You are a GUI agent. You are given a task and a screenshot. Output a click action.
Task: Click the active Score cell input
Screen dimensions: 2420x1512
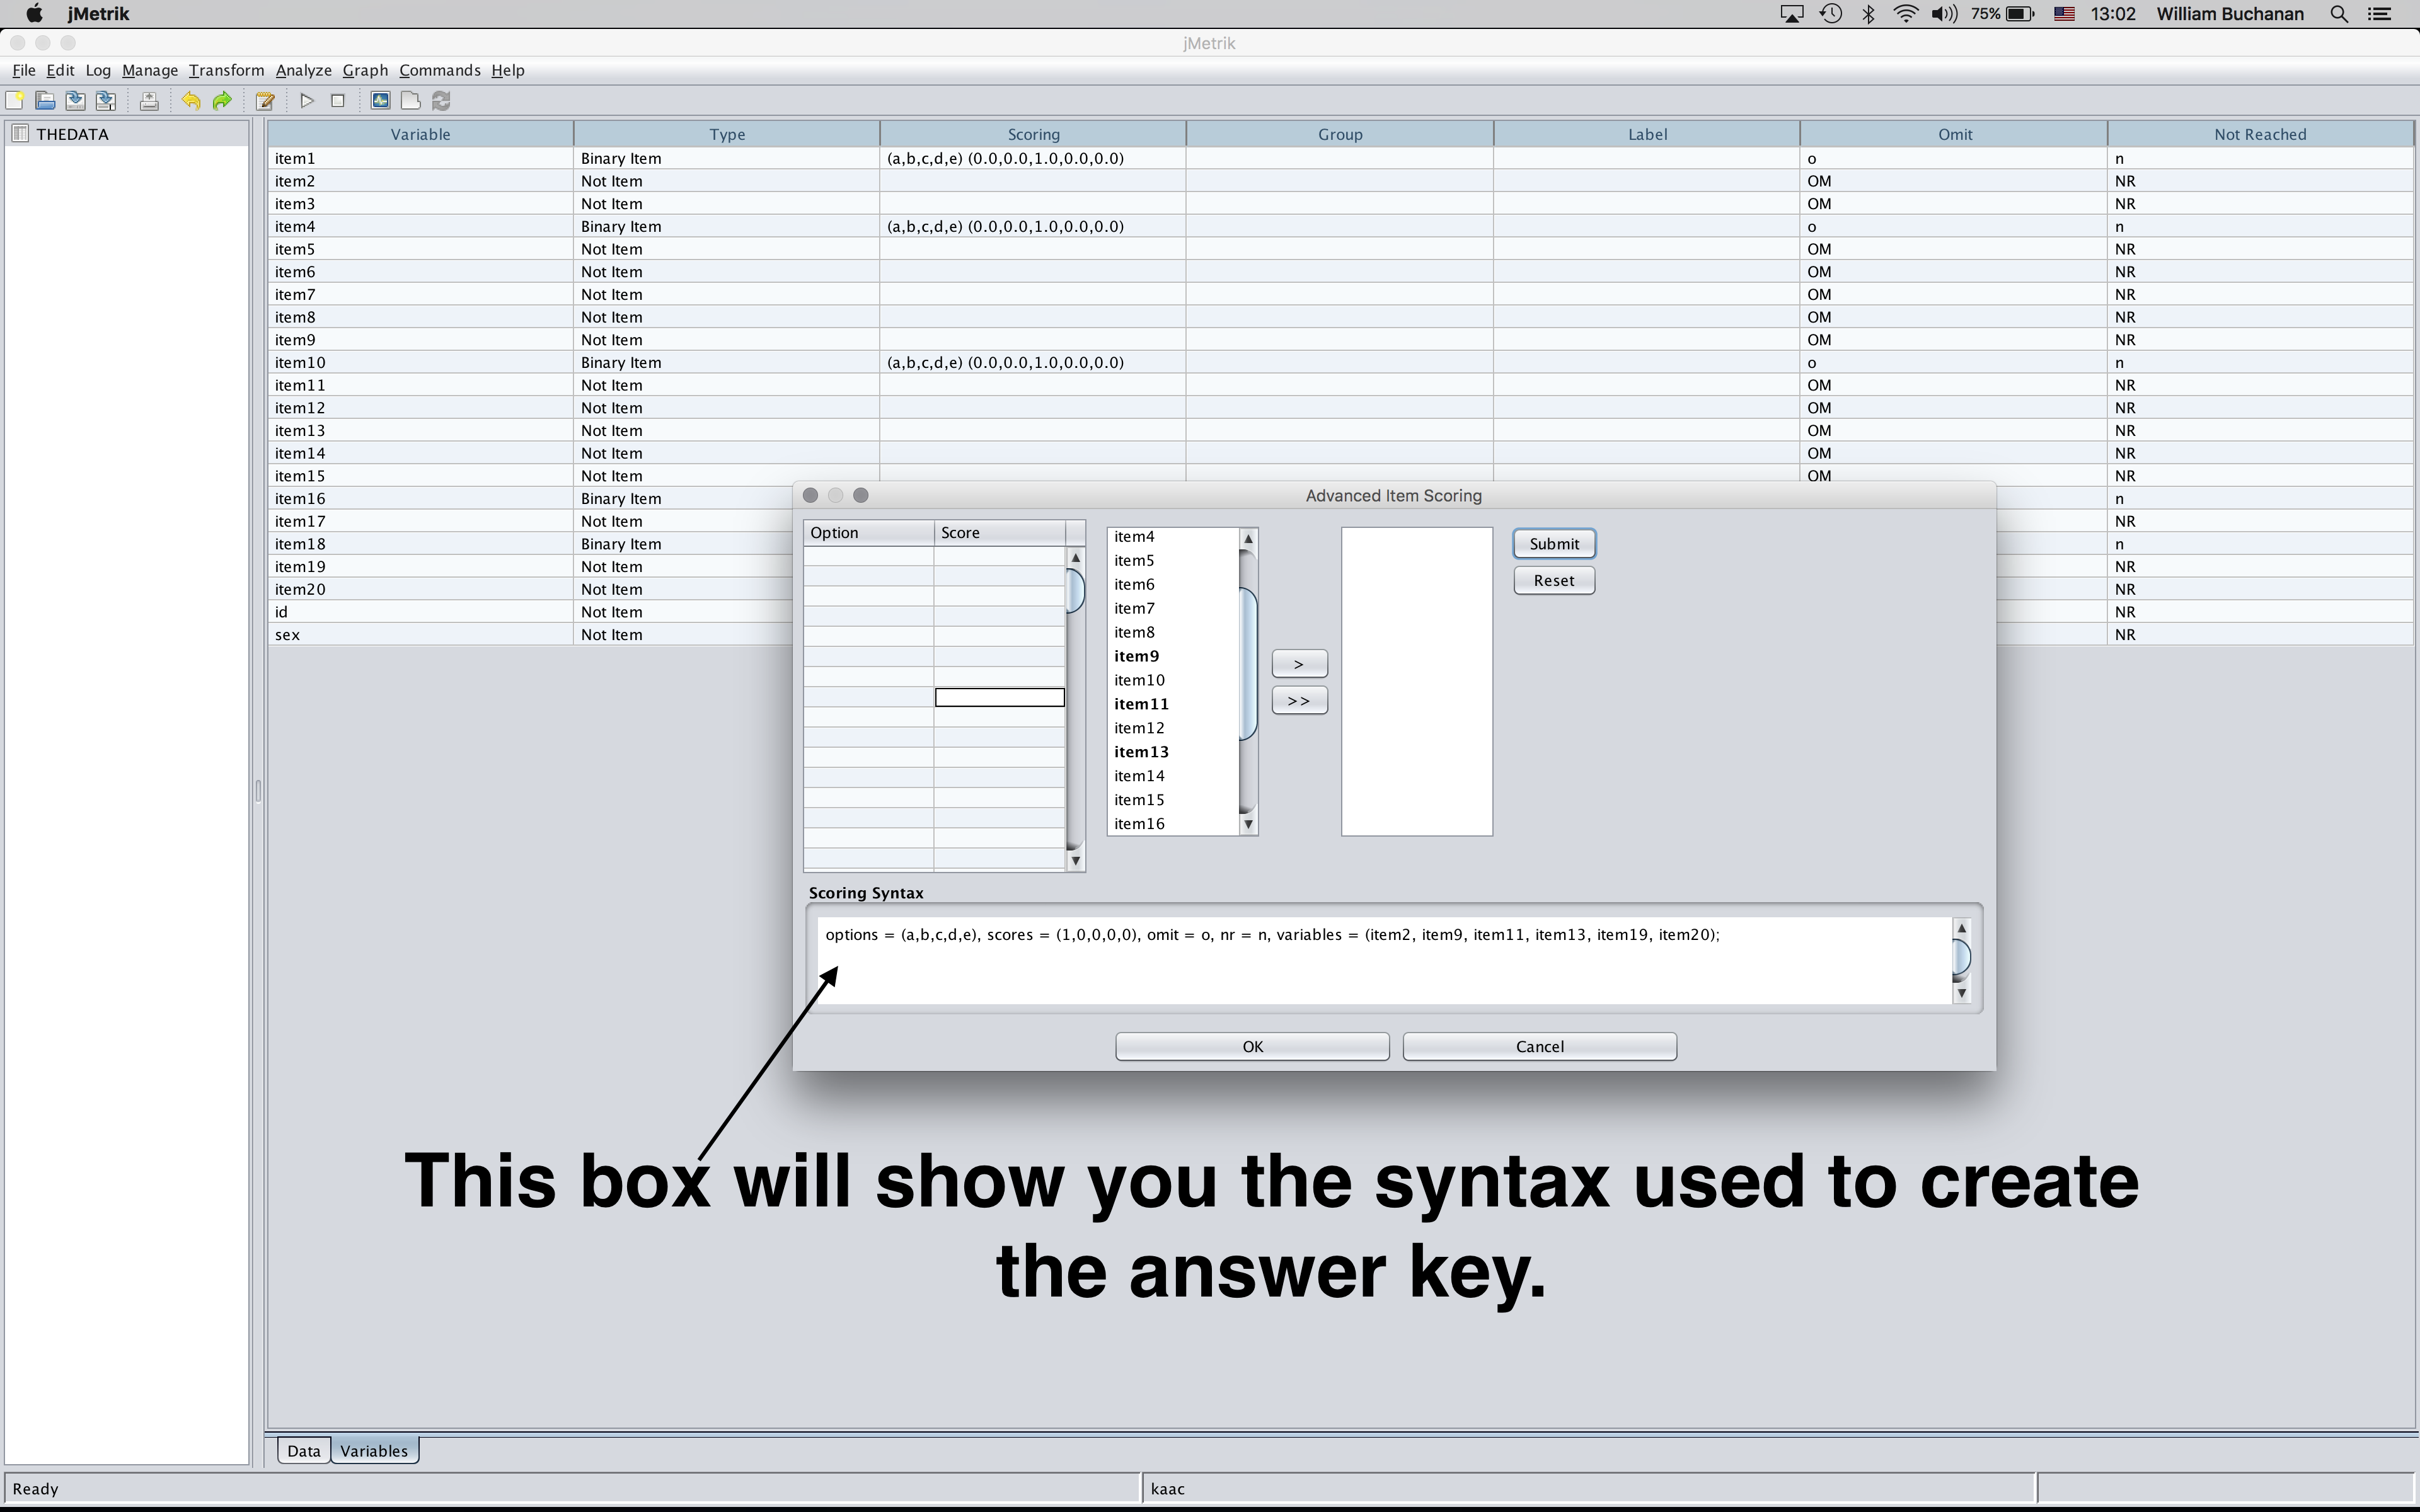coord(999,697)
